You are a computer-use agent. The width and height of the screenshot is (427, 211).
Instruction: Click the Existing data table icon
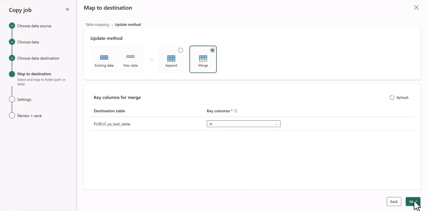click(104, 57)
